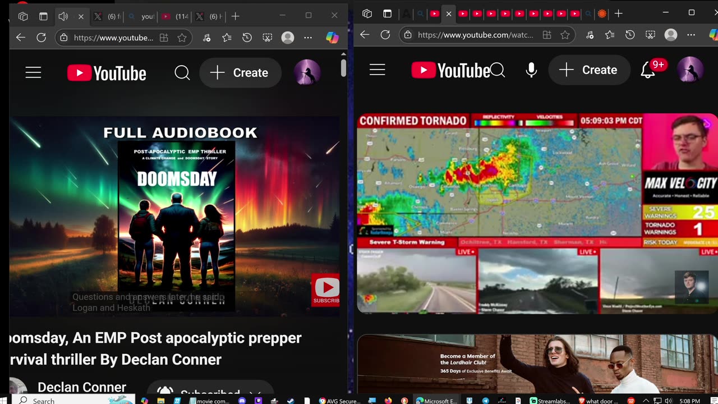Open the YouTube guide menu in right window

378,70
